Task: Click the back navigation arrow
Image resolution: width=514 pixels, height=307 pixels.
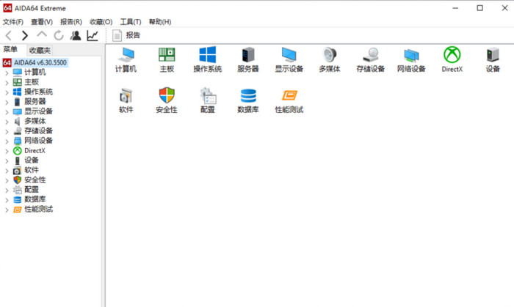Action: (x=9, y=35)
